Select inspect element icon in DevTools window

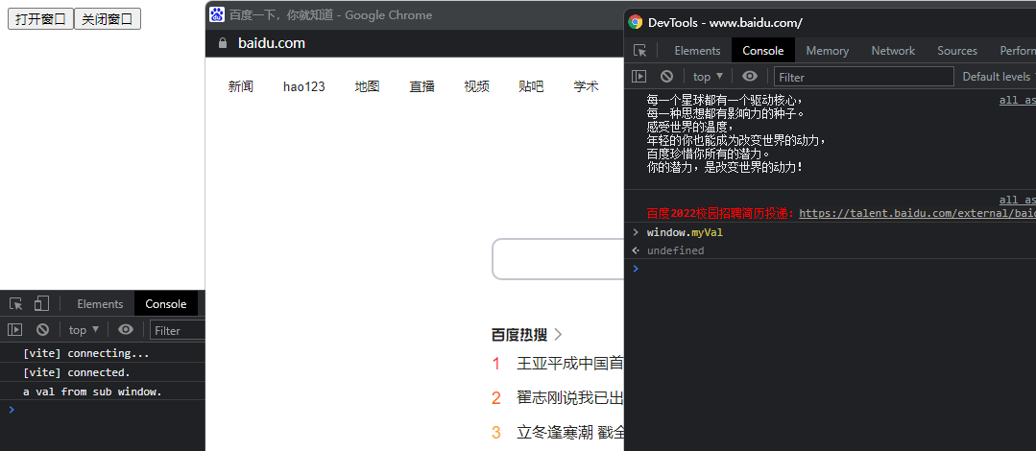(639, 51)
